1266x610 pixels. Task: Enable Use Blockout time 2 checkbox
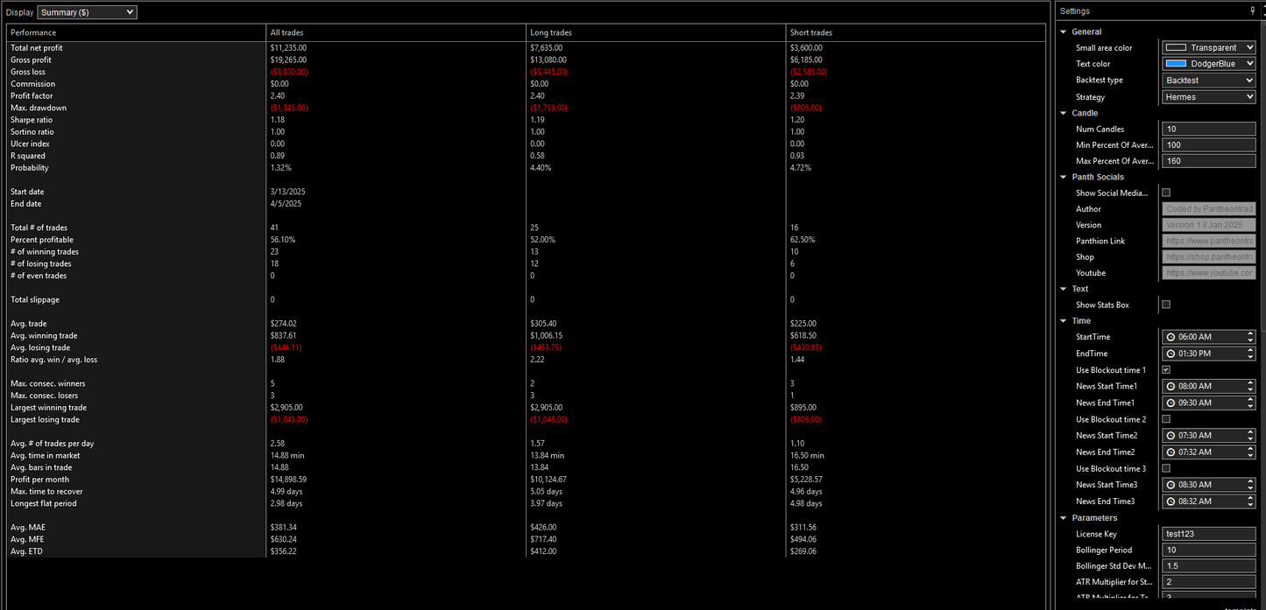click(1166, 419)
